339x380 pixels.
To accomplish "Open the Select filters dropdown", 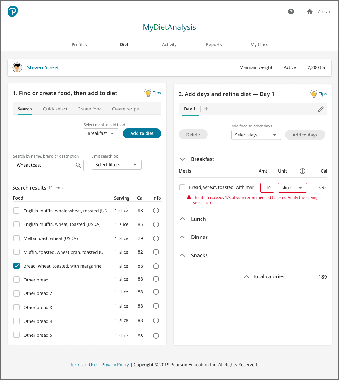I will pos(116,165).
